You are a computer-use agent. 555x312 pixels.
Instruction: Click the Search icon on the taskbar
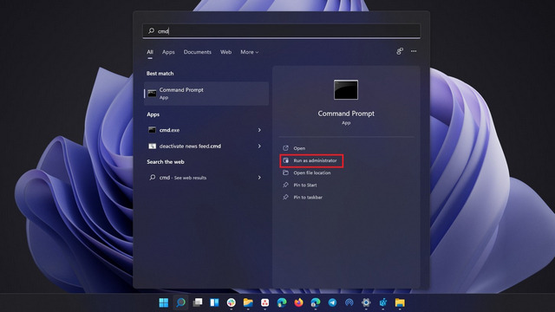click(x=180, y=302)
